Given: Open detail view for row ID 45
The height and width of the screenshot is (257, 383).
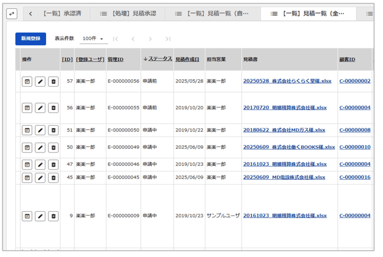Looking at the screenshot, I should (x=27, y=178).
